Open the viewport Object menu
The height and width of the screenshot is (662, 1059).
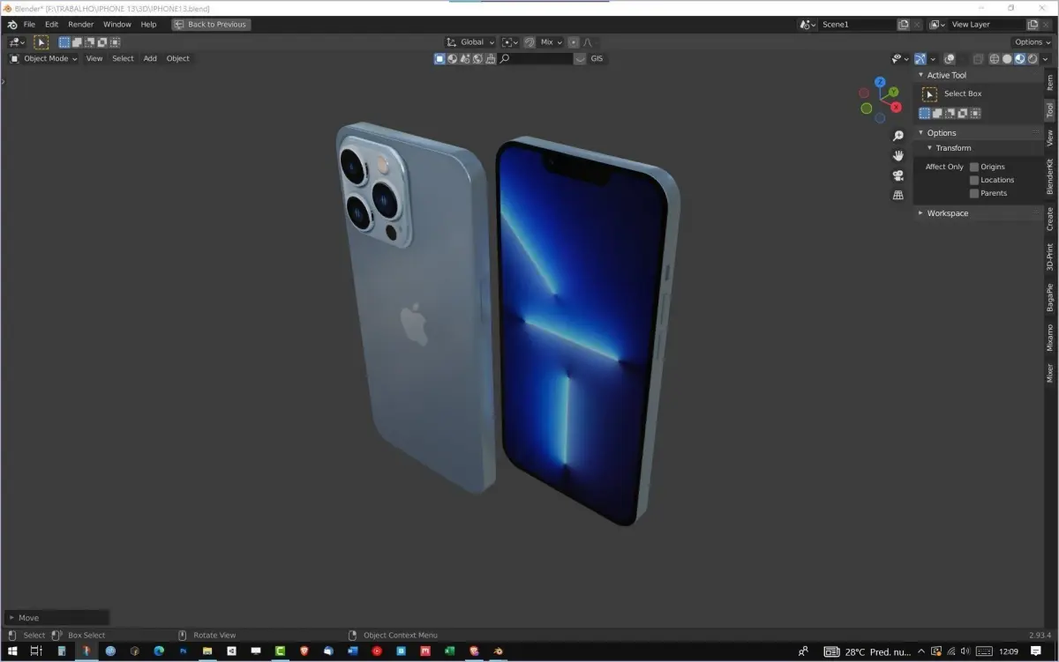(x=177, y=58)
